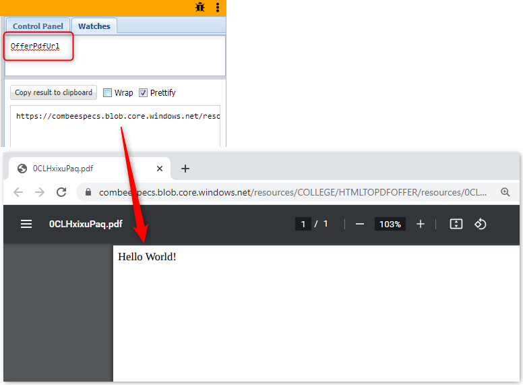The width and height of the screenshot is (523, 385).
Task: Click the bug debug icon
Action: pyautogui.click(x=200, y=7)
